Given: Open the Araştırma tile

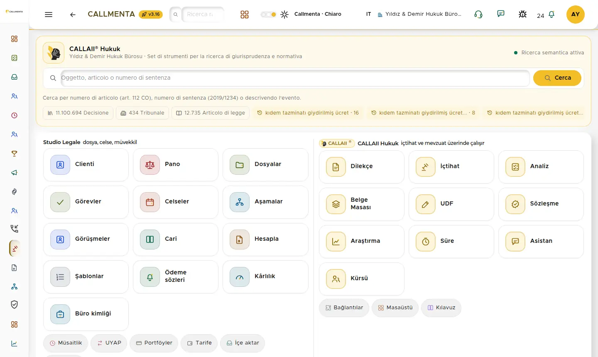Looking at the screenshot, I should point(362,241).
